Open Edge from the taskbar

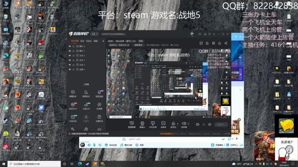coord(80,164)
